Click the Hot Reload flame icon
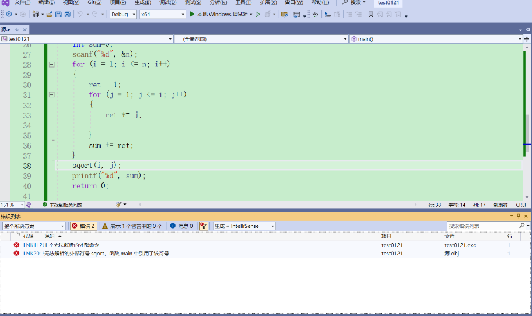532x316 pixels. click(268, 14)
